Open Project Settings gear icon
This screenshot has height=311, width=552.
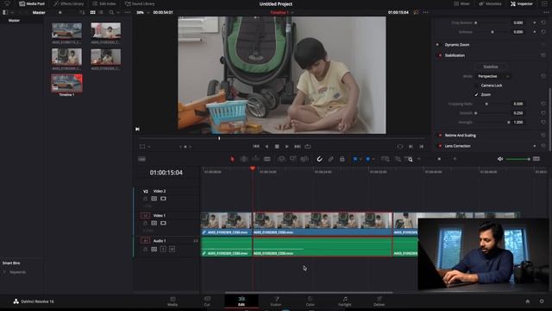542,301
